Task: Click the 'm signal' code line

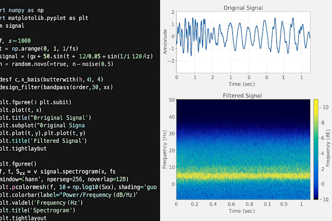Action: (12, 25)
